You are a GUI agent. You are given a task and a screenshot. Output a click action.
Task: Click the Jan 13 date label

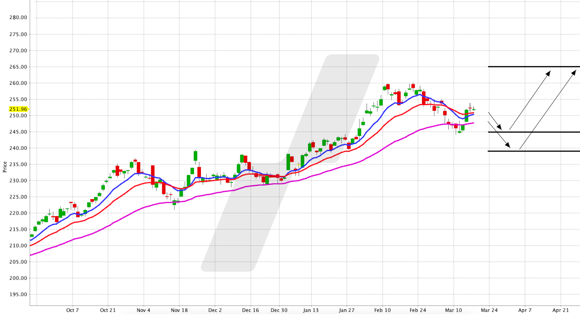click(x=311, y=310)
